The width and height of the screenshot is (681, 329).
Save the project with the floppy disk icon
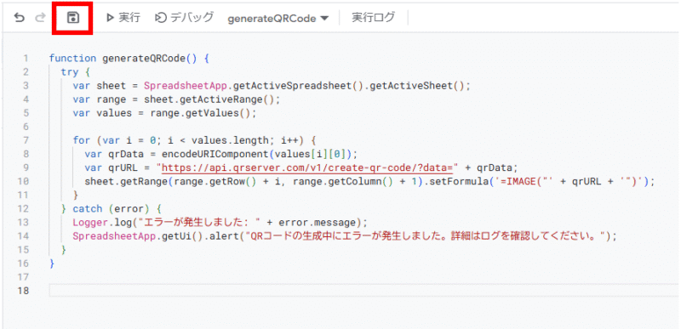click(x=72, y=18)
